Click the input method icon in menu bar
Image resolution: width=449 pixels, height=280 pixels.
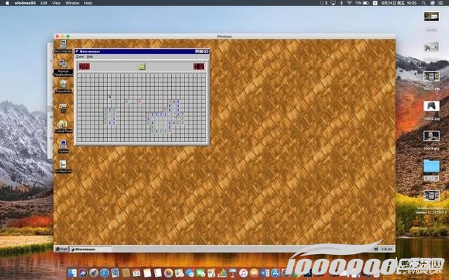click(x=375, y=3)
